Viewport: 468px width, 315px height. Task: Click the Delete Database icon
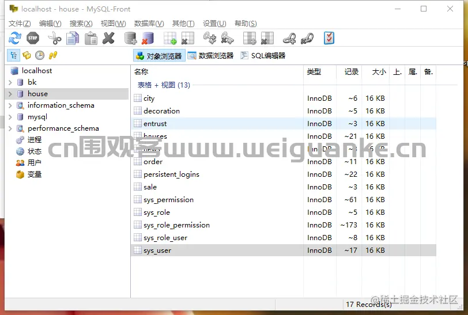pos(148,38)
